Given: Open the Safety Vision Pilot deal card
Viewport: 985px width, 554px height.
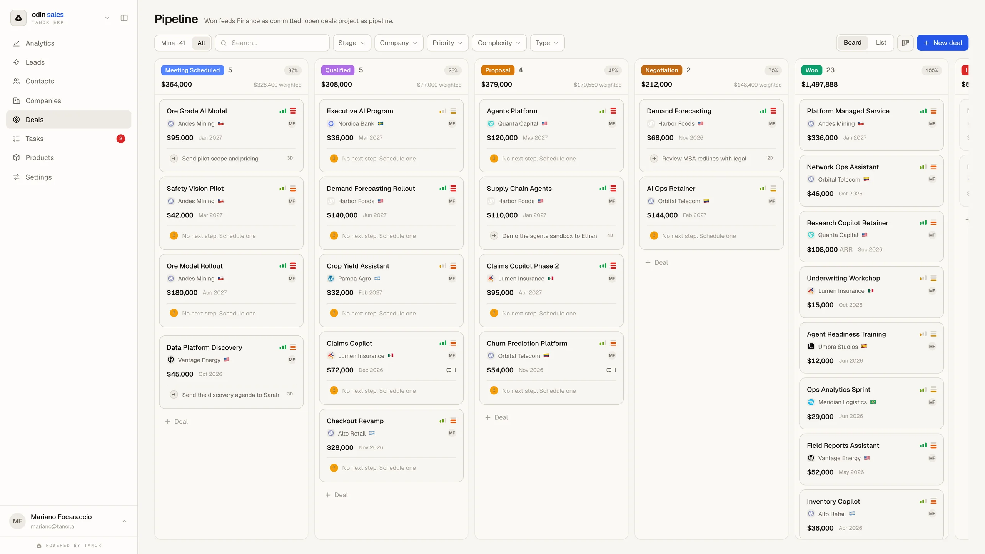Looking at the screenshot, I should click(231, 213).
